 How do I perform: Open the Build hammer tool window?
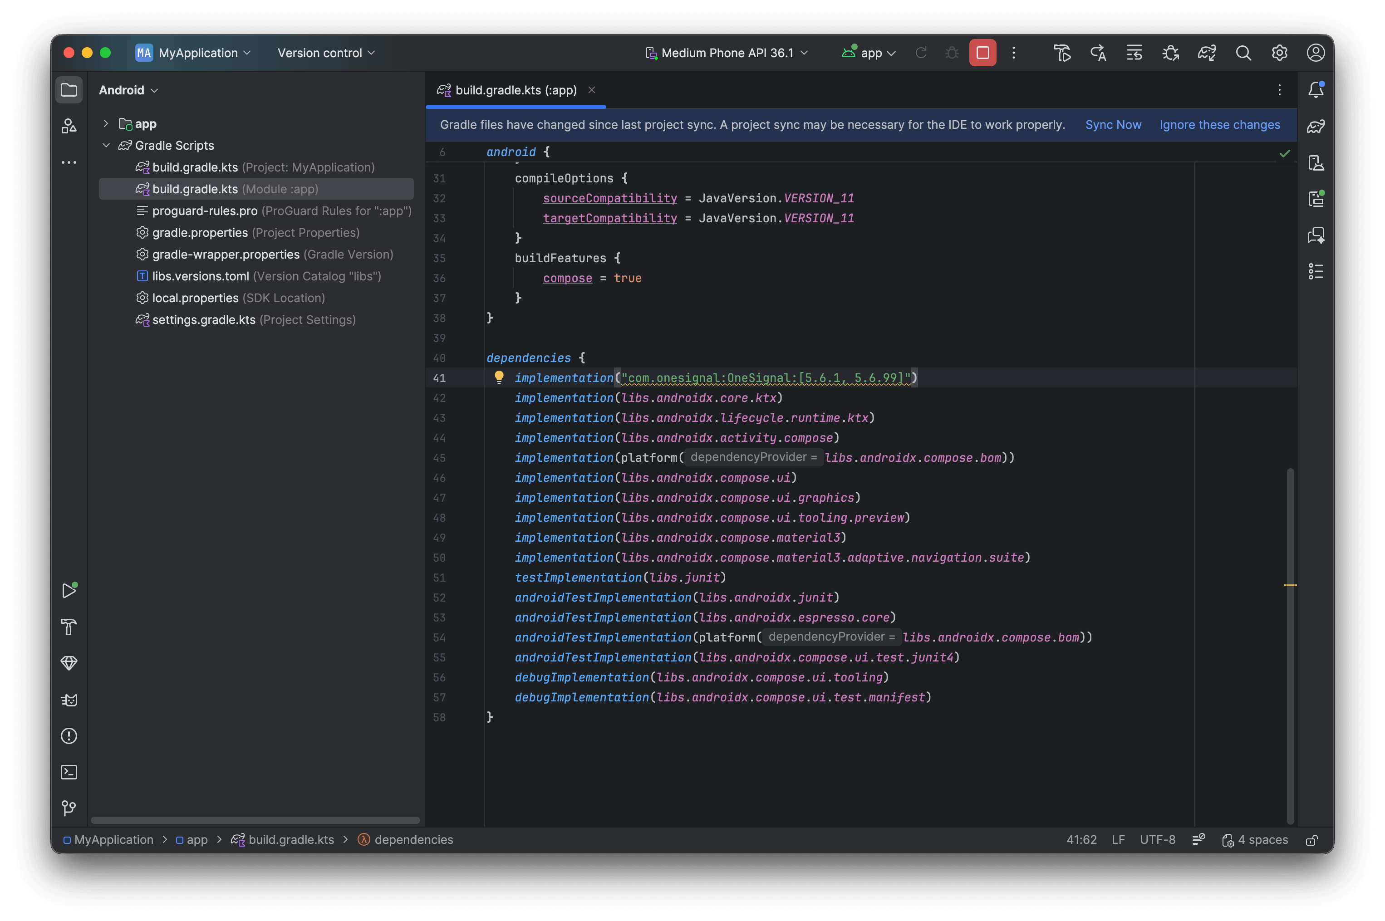(x=69, y=627)
